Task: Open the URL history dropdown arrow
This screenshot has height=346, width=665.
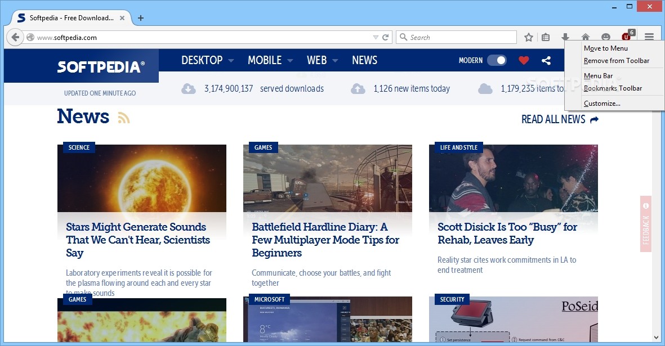Action: coord(376,37)
